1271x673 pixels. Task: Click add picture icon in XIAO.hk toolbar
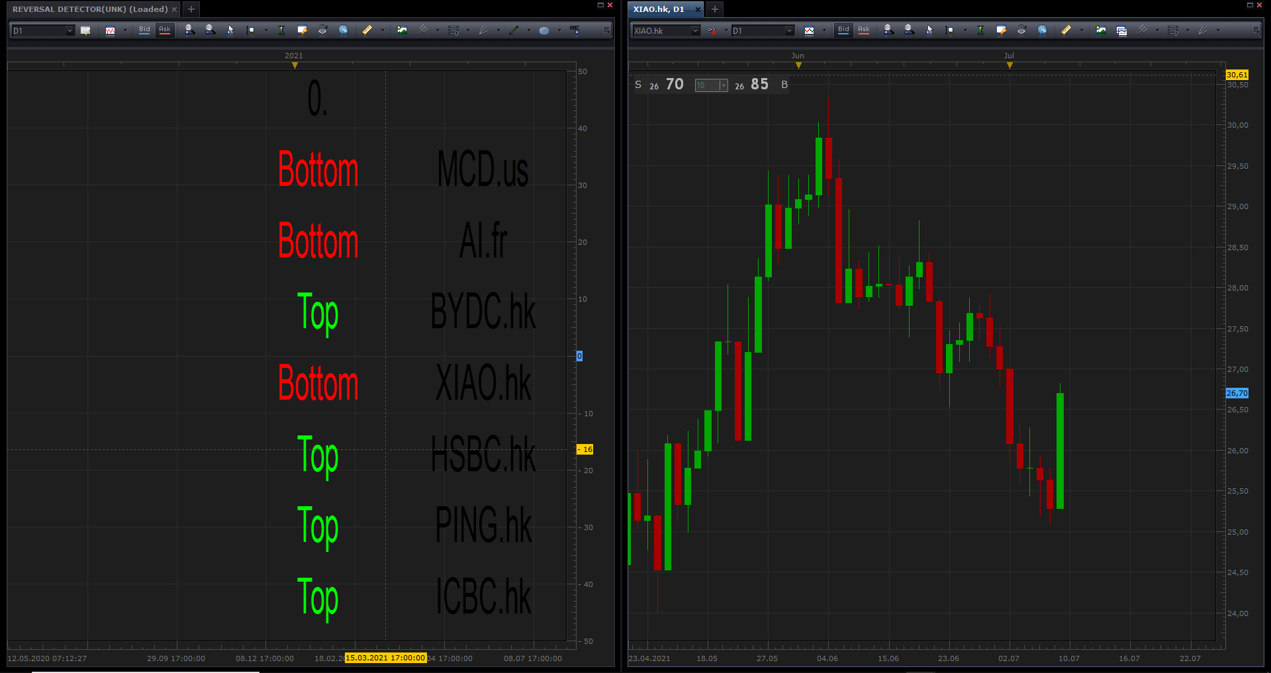[x=1100, y=30]
